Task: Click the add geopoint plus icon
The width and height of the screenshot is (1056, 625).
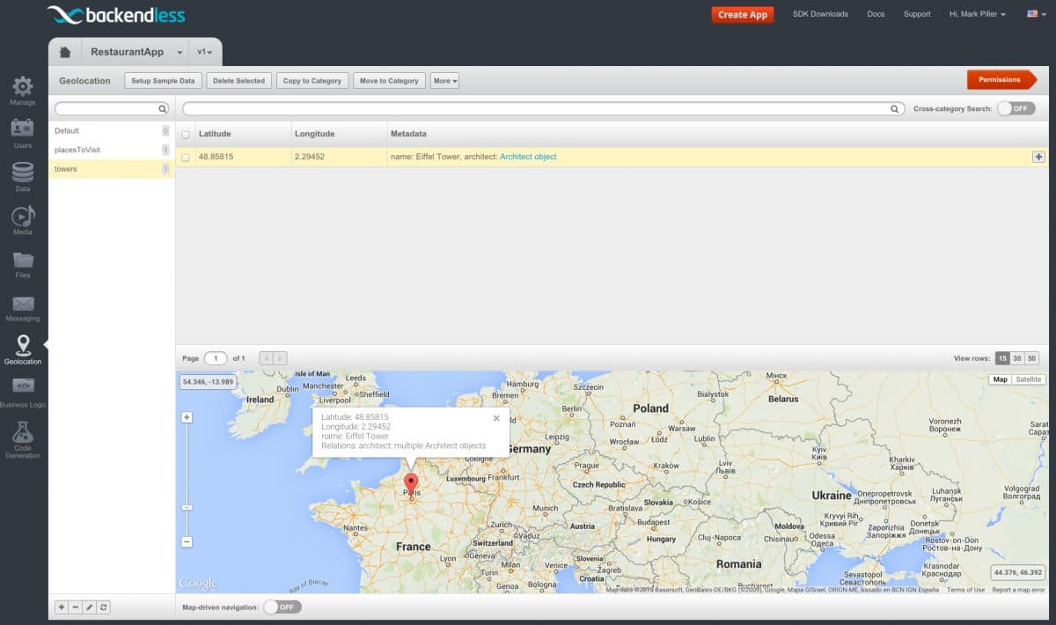Action: (1038, 155)
